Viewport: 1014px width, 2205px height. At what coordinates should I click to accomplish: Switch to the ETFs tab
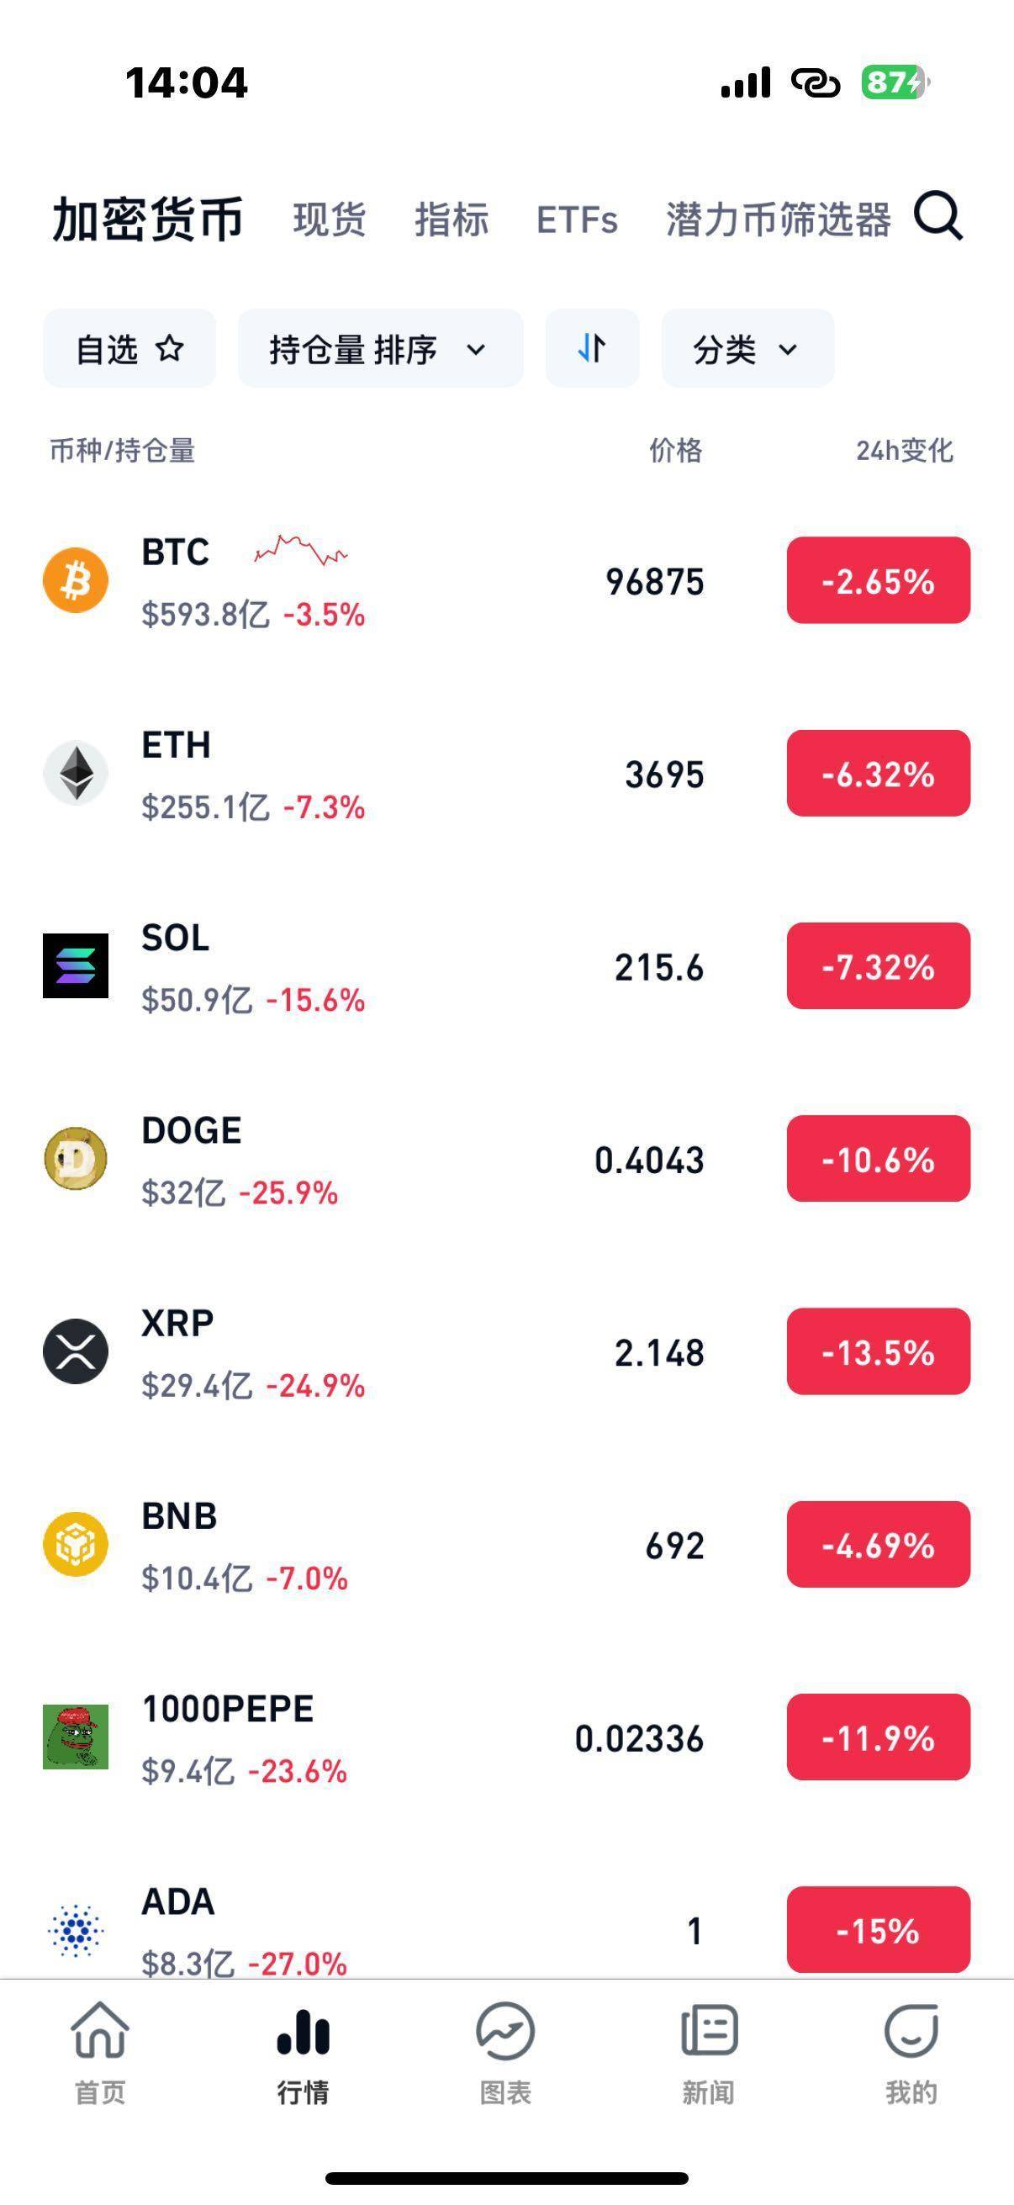point(577,219)
